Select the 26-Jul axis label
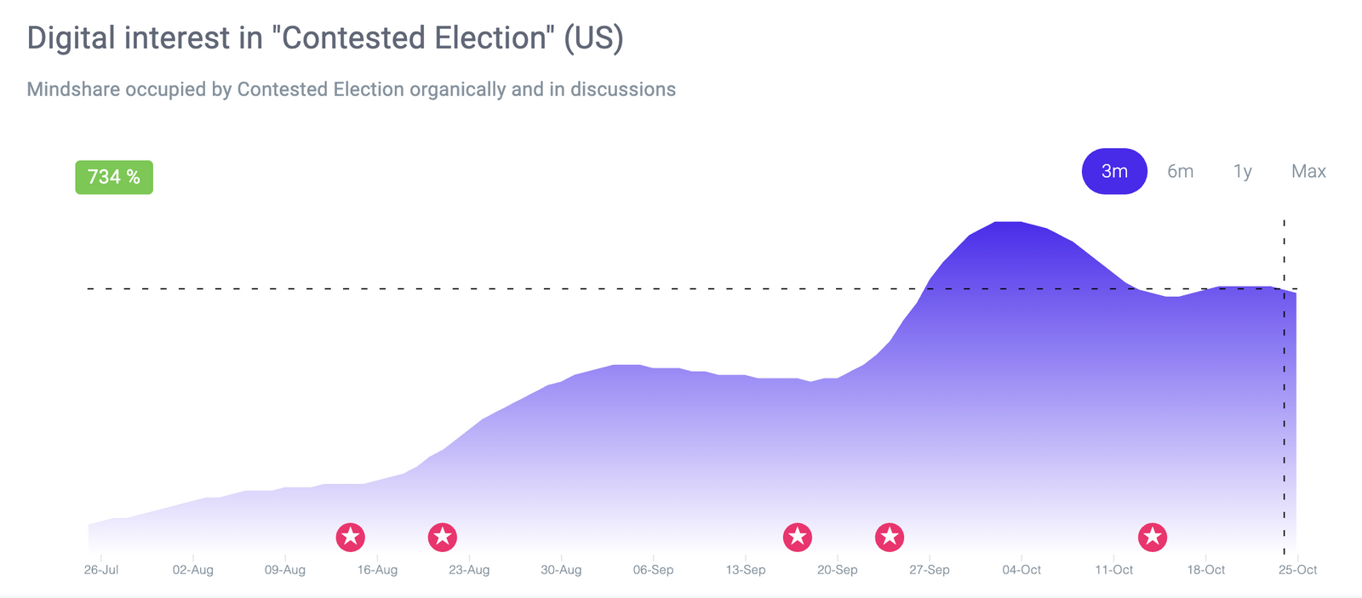Screen dimensions: 1362x598 click(x=101, y=570)
